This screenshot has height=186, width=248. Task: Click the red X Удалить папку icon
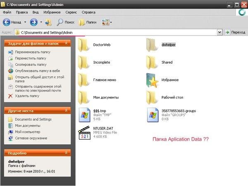[x=10, y=96]
